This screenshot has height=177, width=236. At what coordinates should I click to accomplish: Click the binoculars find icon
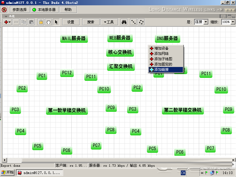tap(124, 22)
